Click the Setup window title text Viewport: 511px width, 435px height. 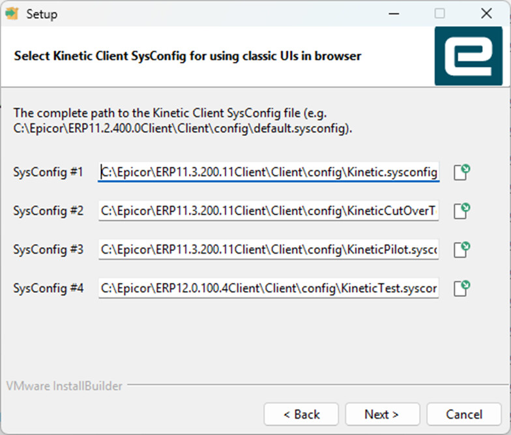(42, 14)
